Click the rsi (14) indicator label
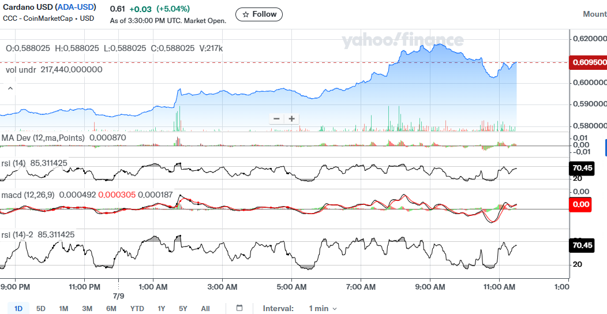Image resolution: width=607 pixels, height=314 pixels. [14, 163]
